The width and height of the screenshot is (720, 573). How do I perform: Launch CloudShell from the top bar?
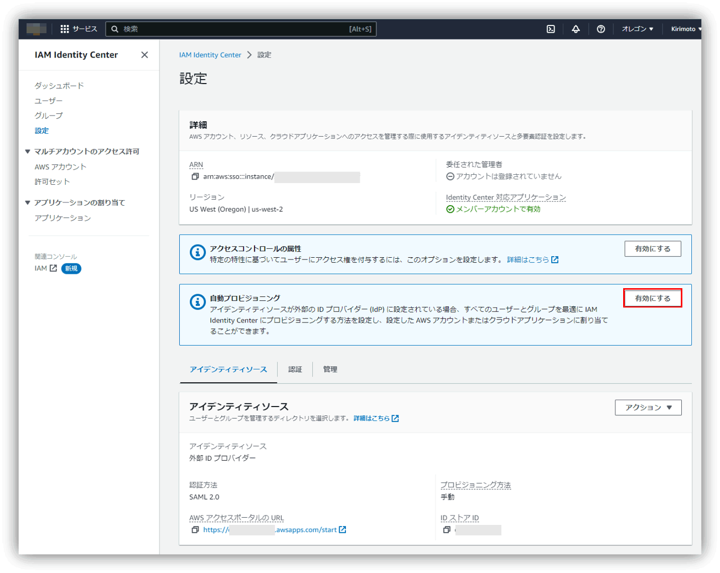(551, 29)
